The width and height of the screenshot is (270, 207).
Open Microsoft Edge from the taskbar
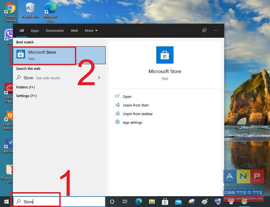tap(139, 202)
